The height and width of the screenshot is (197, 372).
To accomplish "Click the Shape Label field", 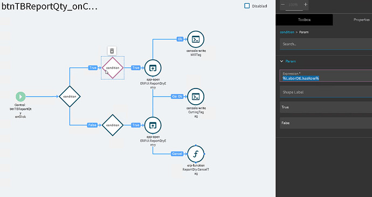I will point(326,92).
